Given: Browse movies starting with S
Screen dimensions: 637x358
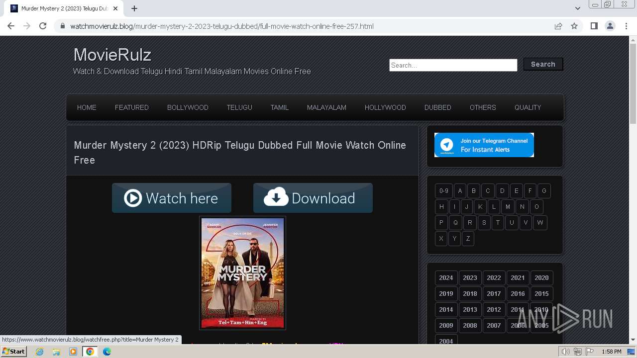Looking at the screenshot, I should click(484, 223).
